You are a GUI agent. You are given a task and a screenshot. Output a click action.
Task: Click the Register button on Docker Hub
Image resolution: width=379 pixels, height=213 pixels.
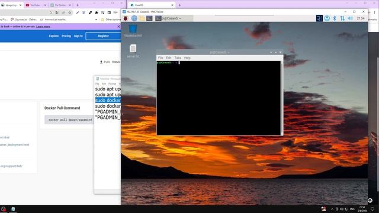point(103,36)
